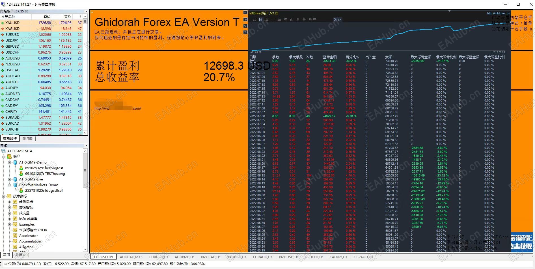Screen dimensions: 535x269
Task: Close the Navigator panel
Action: [86, 146]
